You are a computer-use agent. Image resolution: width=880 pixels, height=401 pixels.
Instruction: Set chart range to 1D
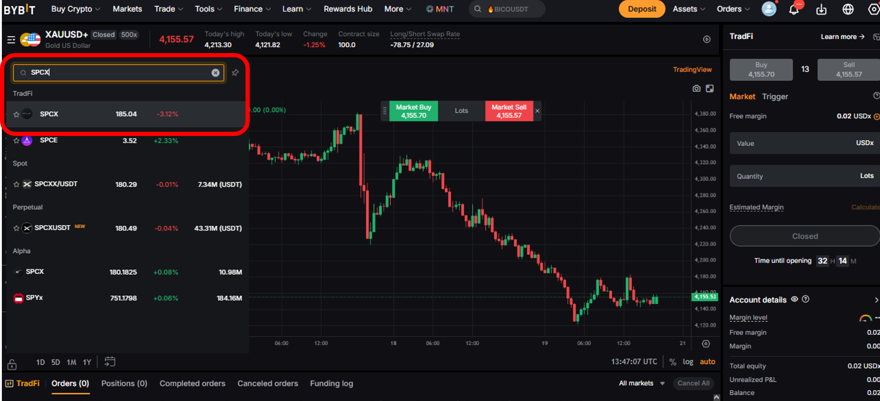[41, 362]
